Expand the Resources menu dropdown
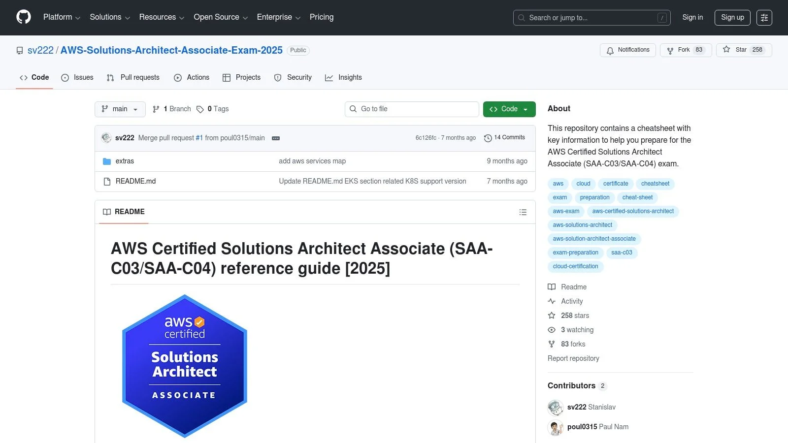The image size is (788, 443). point(162,17)
